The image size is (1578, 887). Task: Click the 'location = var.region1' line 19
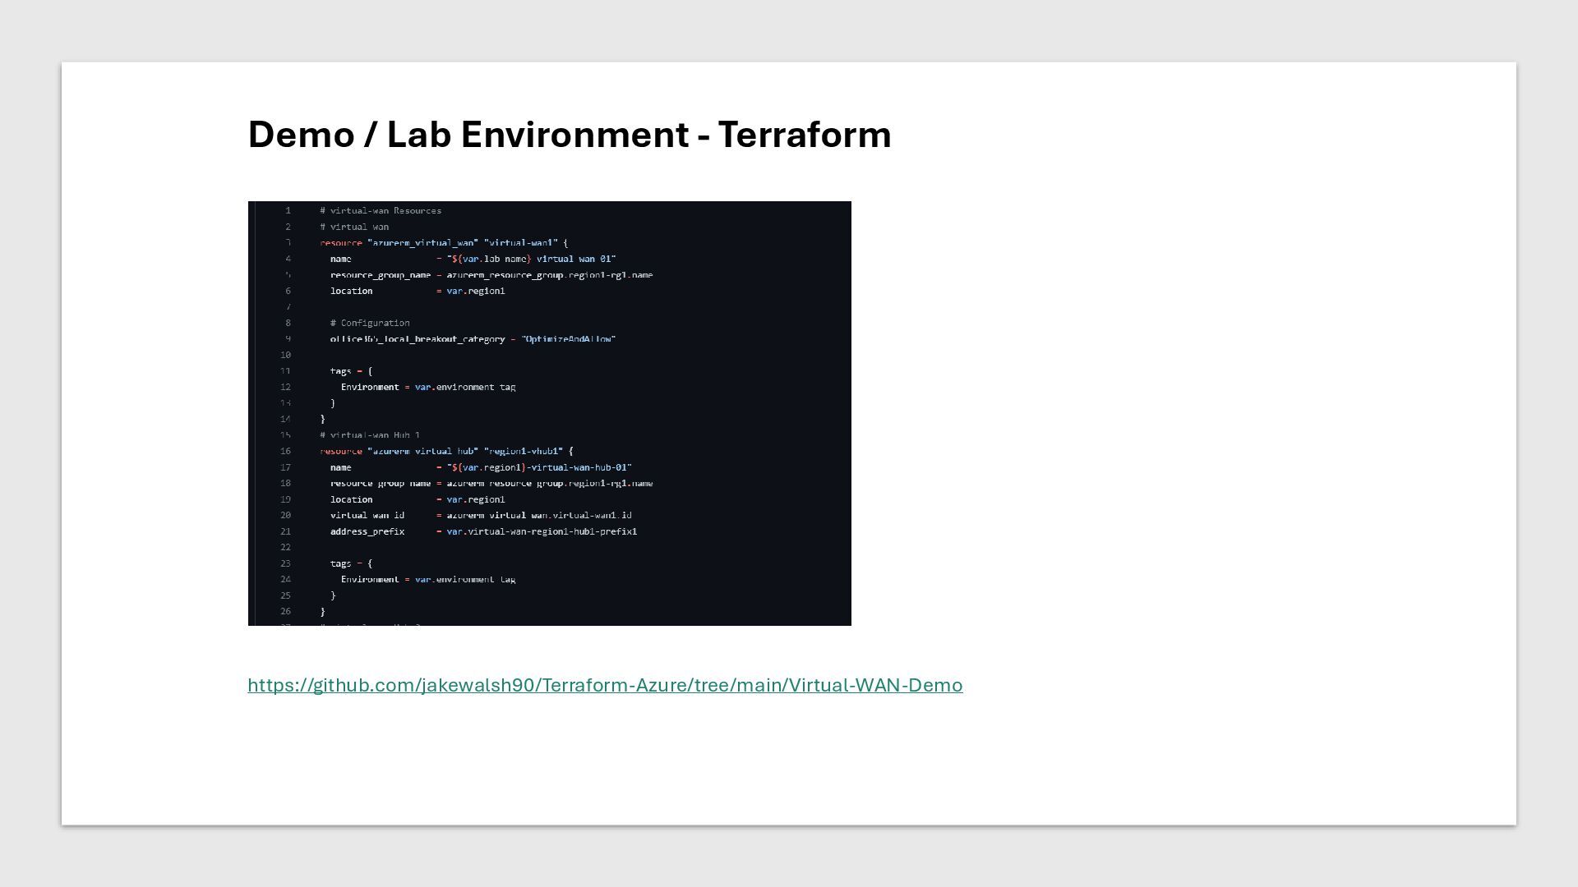418,499
